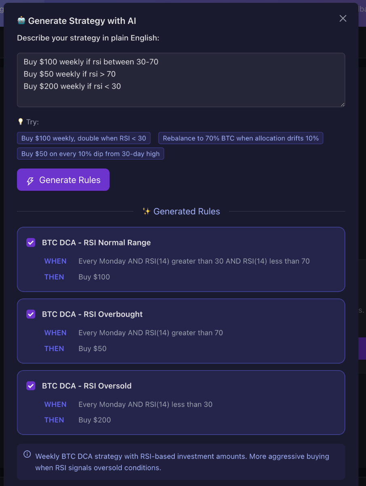366x486 pixels.
Task: Select the Overbought rule's WHEN condition text
Action: pos(150,333)
